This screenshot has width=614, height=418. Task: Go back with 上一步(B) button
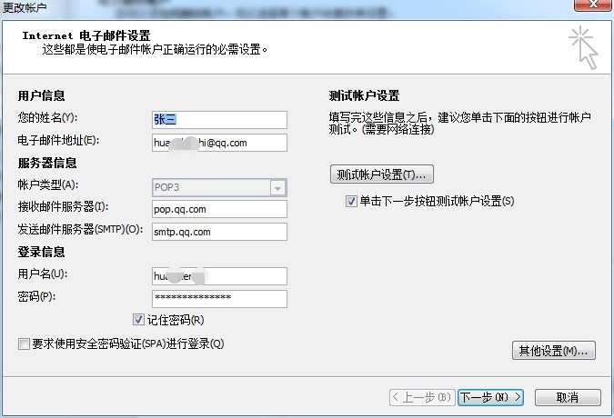422,398
